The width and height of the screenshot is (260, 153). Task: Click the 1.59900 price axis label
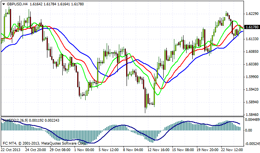tap(252, 77)
